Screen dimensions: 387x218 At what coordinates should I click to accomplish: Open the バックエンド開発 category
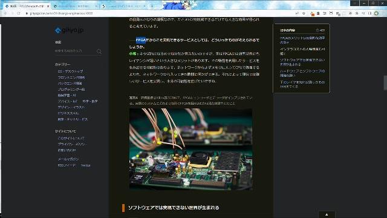pos(70,84)
